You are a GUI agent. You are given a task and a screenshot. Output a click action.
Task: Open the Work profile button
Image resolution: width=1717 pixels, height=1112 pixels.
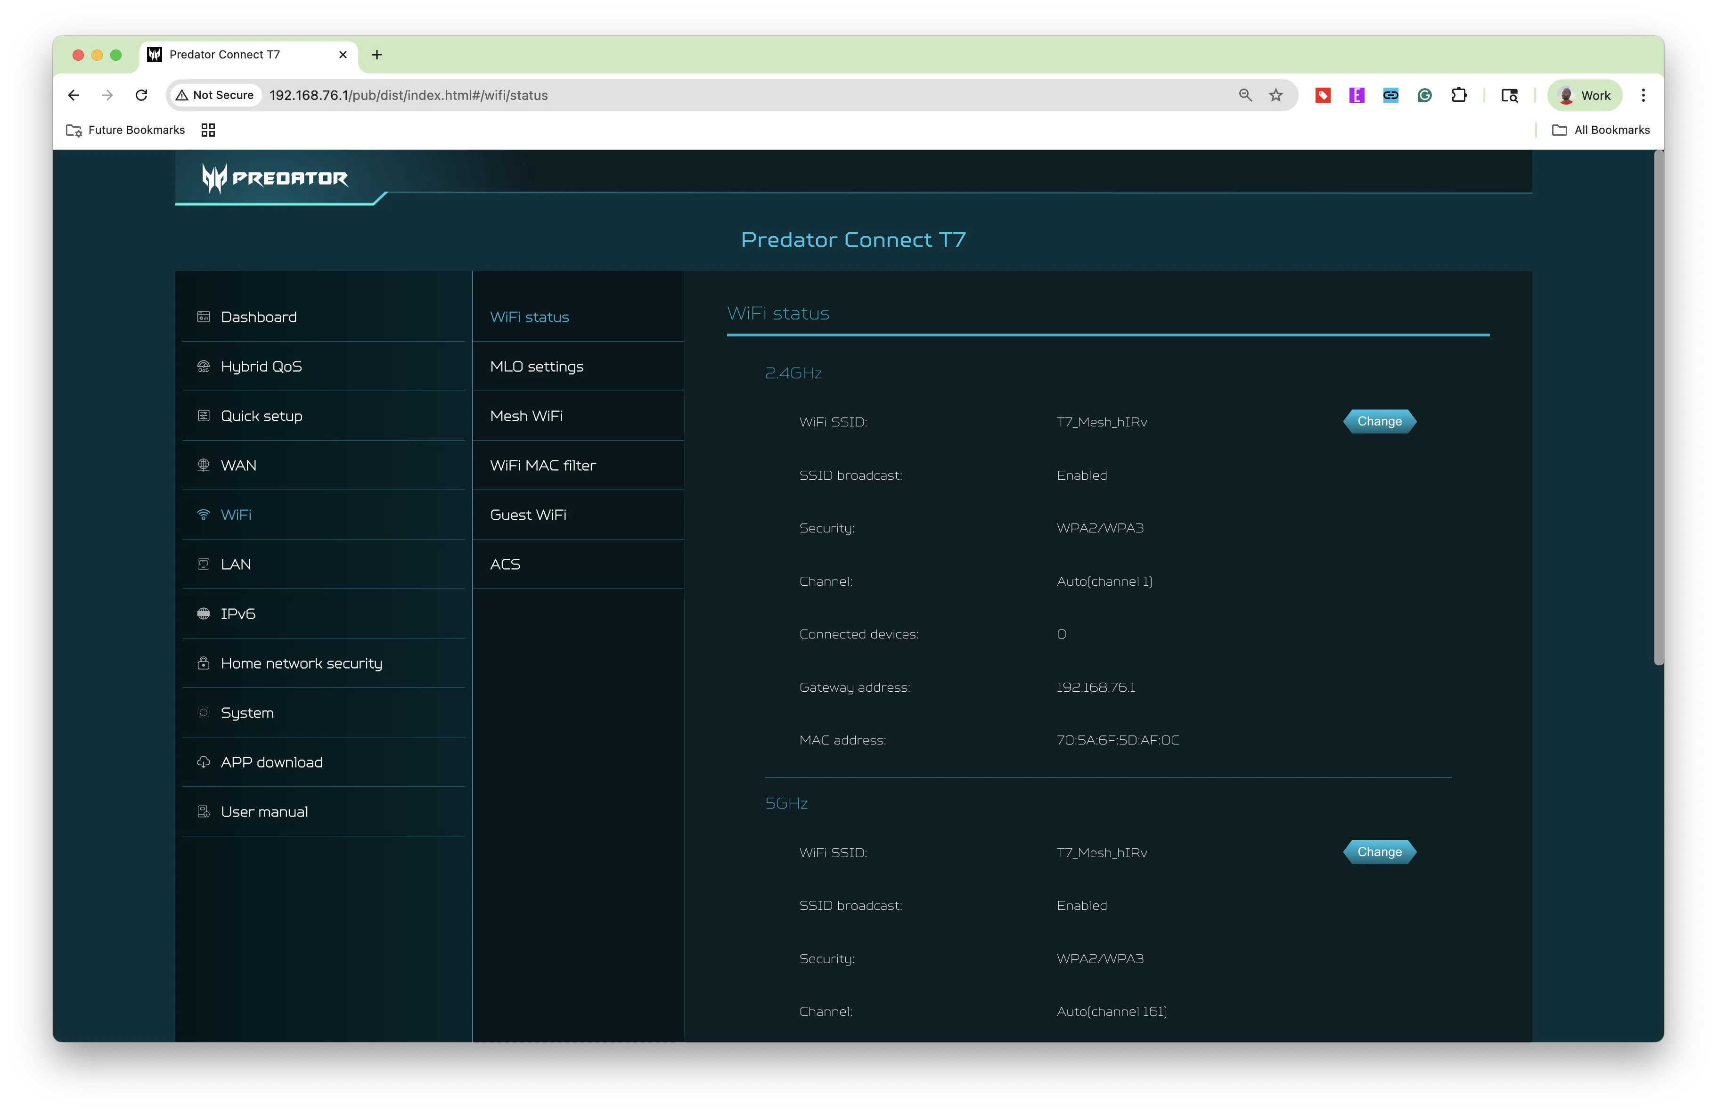1584,95
